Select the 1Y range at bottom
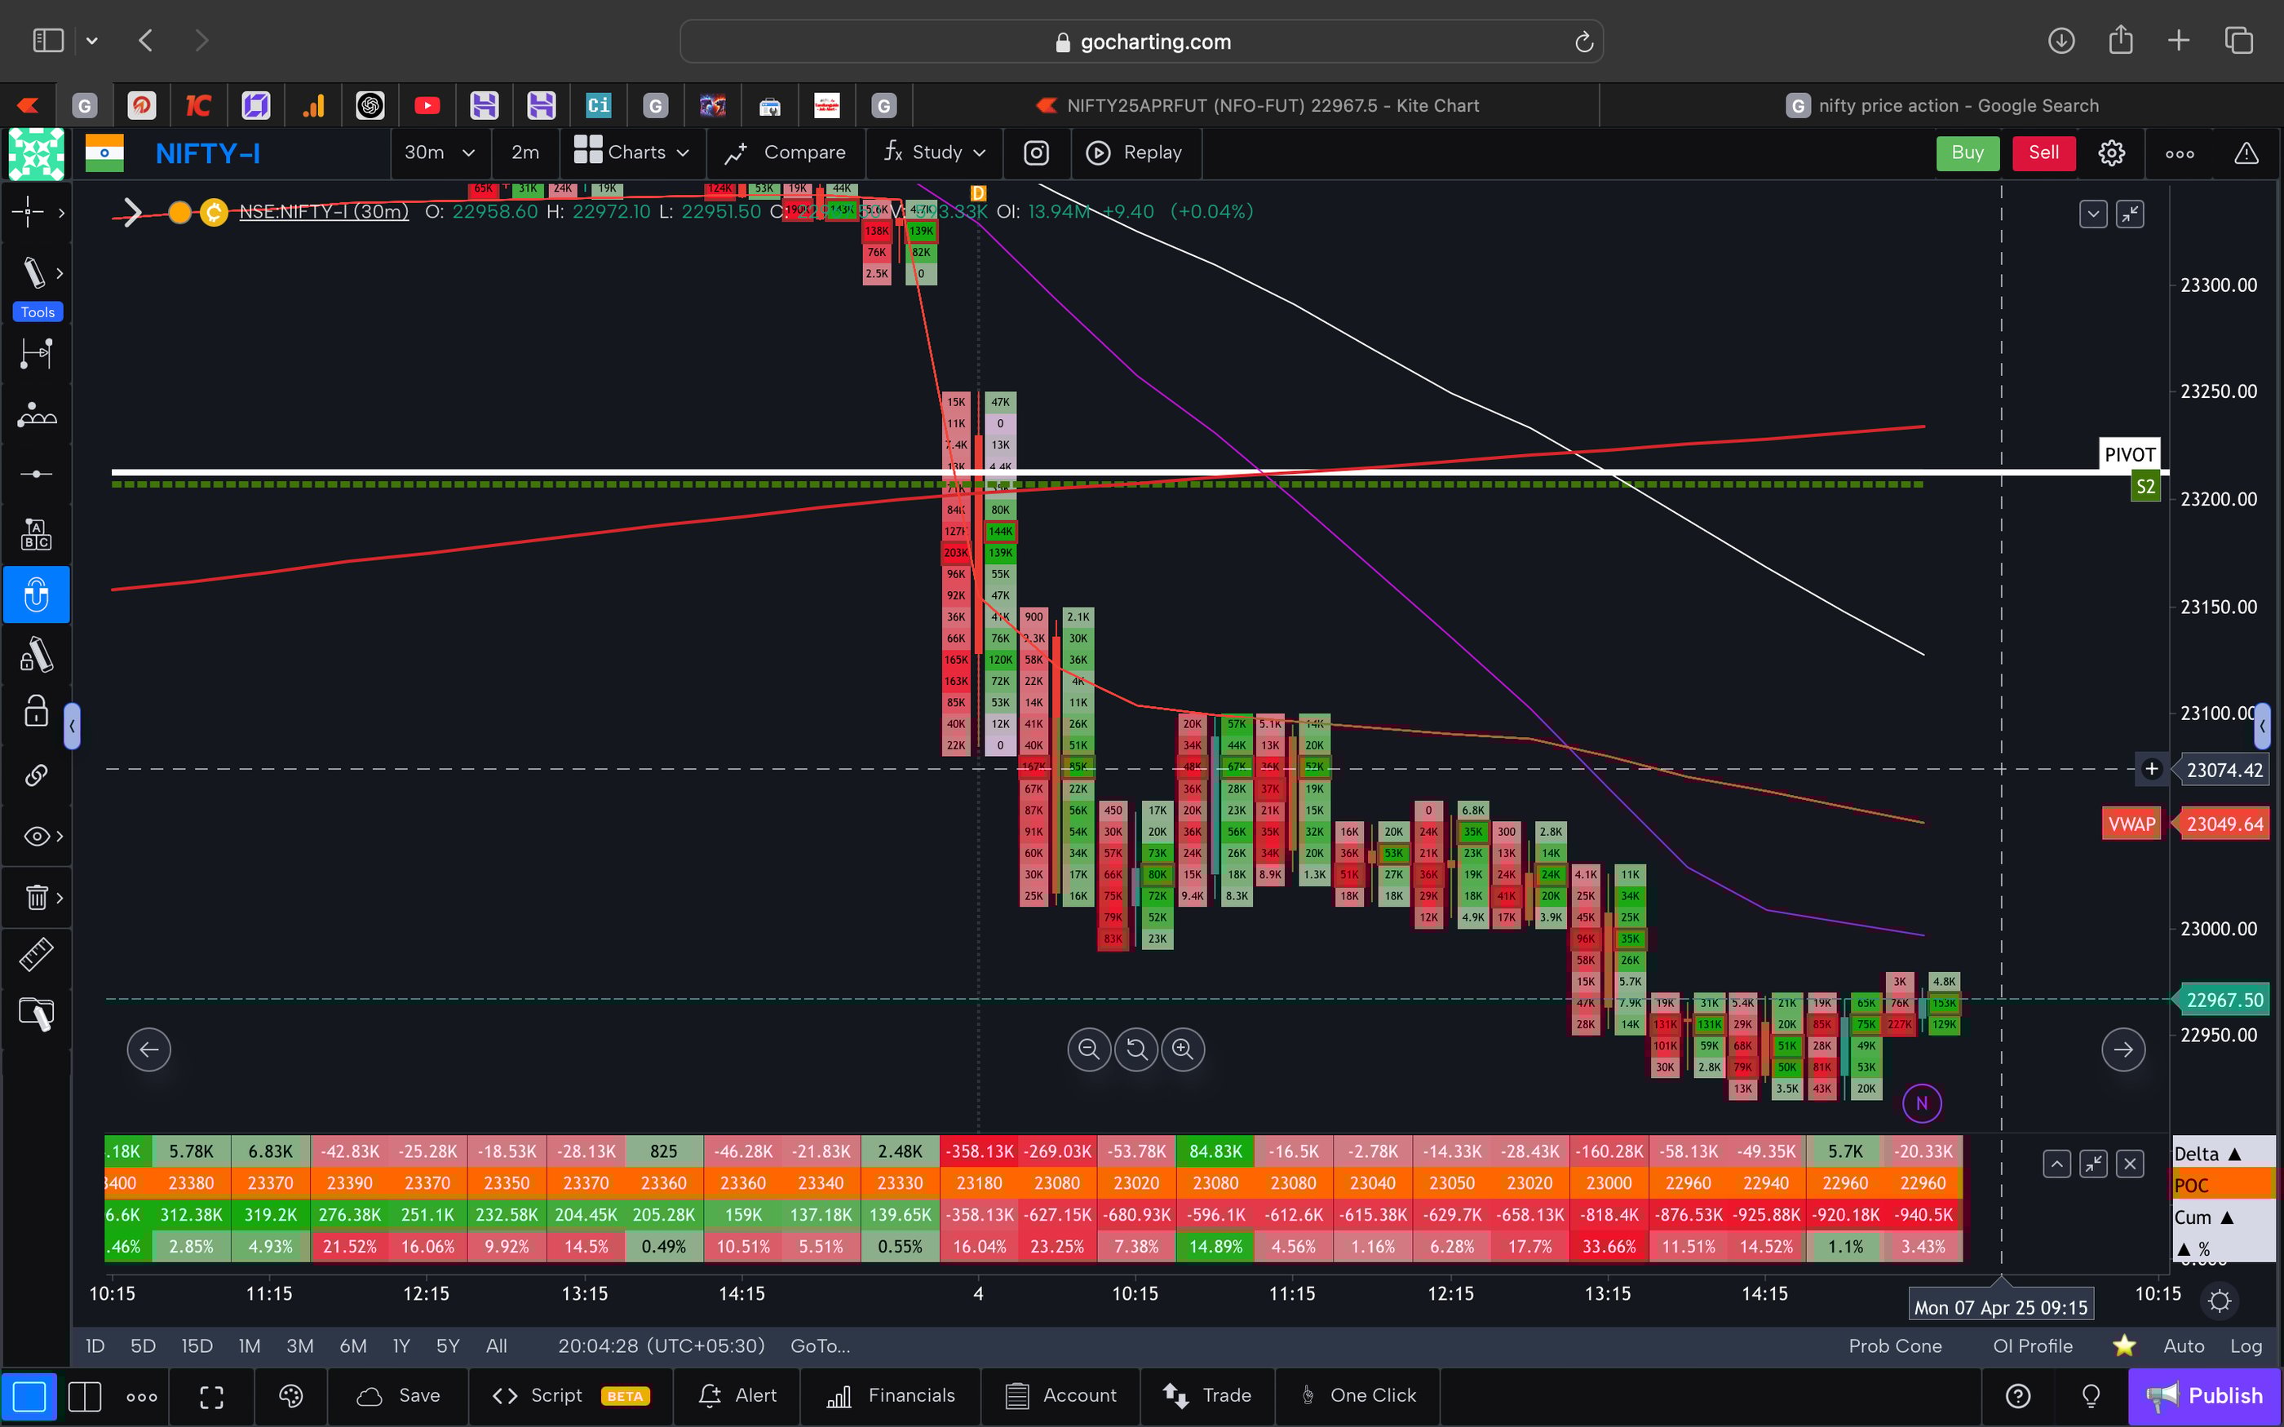The width and height of the screenshot is (2284, 1427). click(401, 1345)
